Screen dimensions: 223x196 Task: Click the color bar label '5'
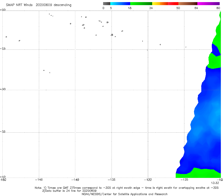pyautogui.click(x=111, y=8)
